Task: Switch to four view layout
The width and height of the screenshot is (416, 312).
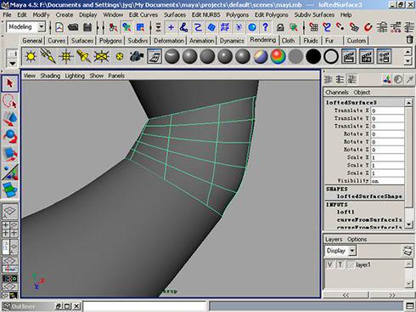Action: tap(10, 230)
